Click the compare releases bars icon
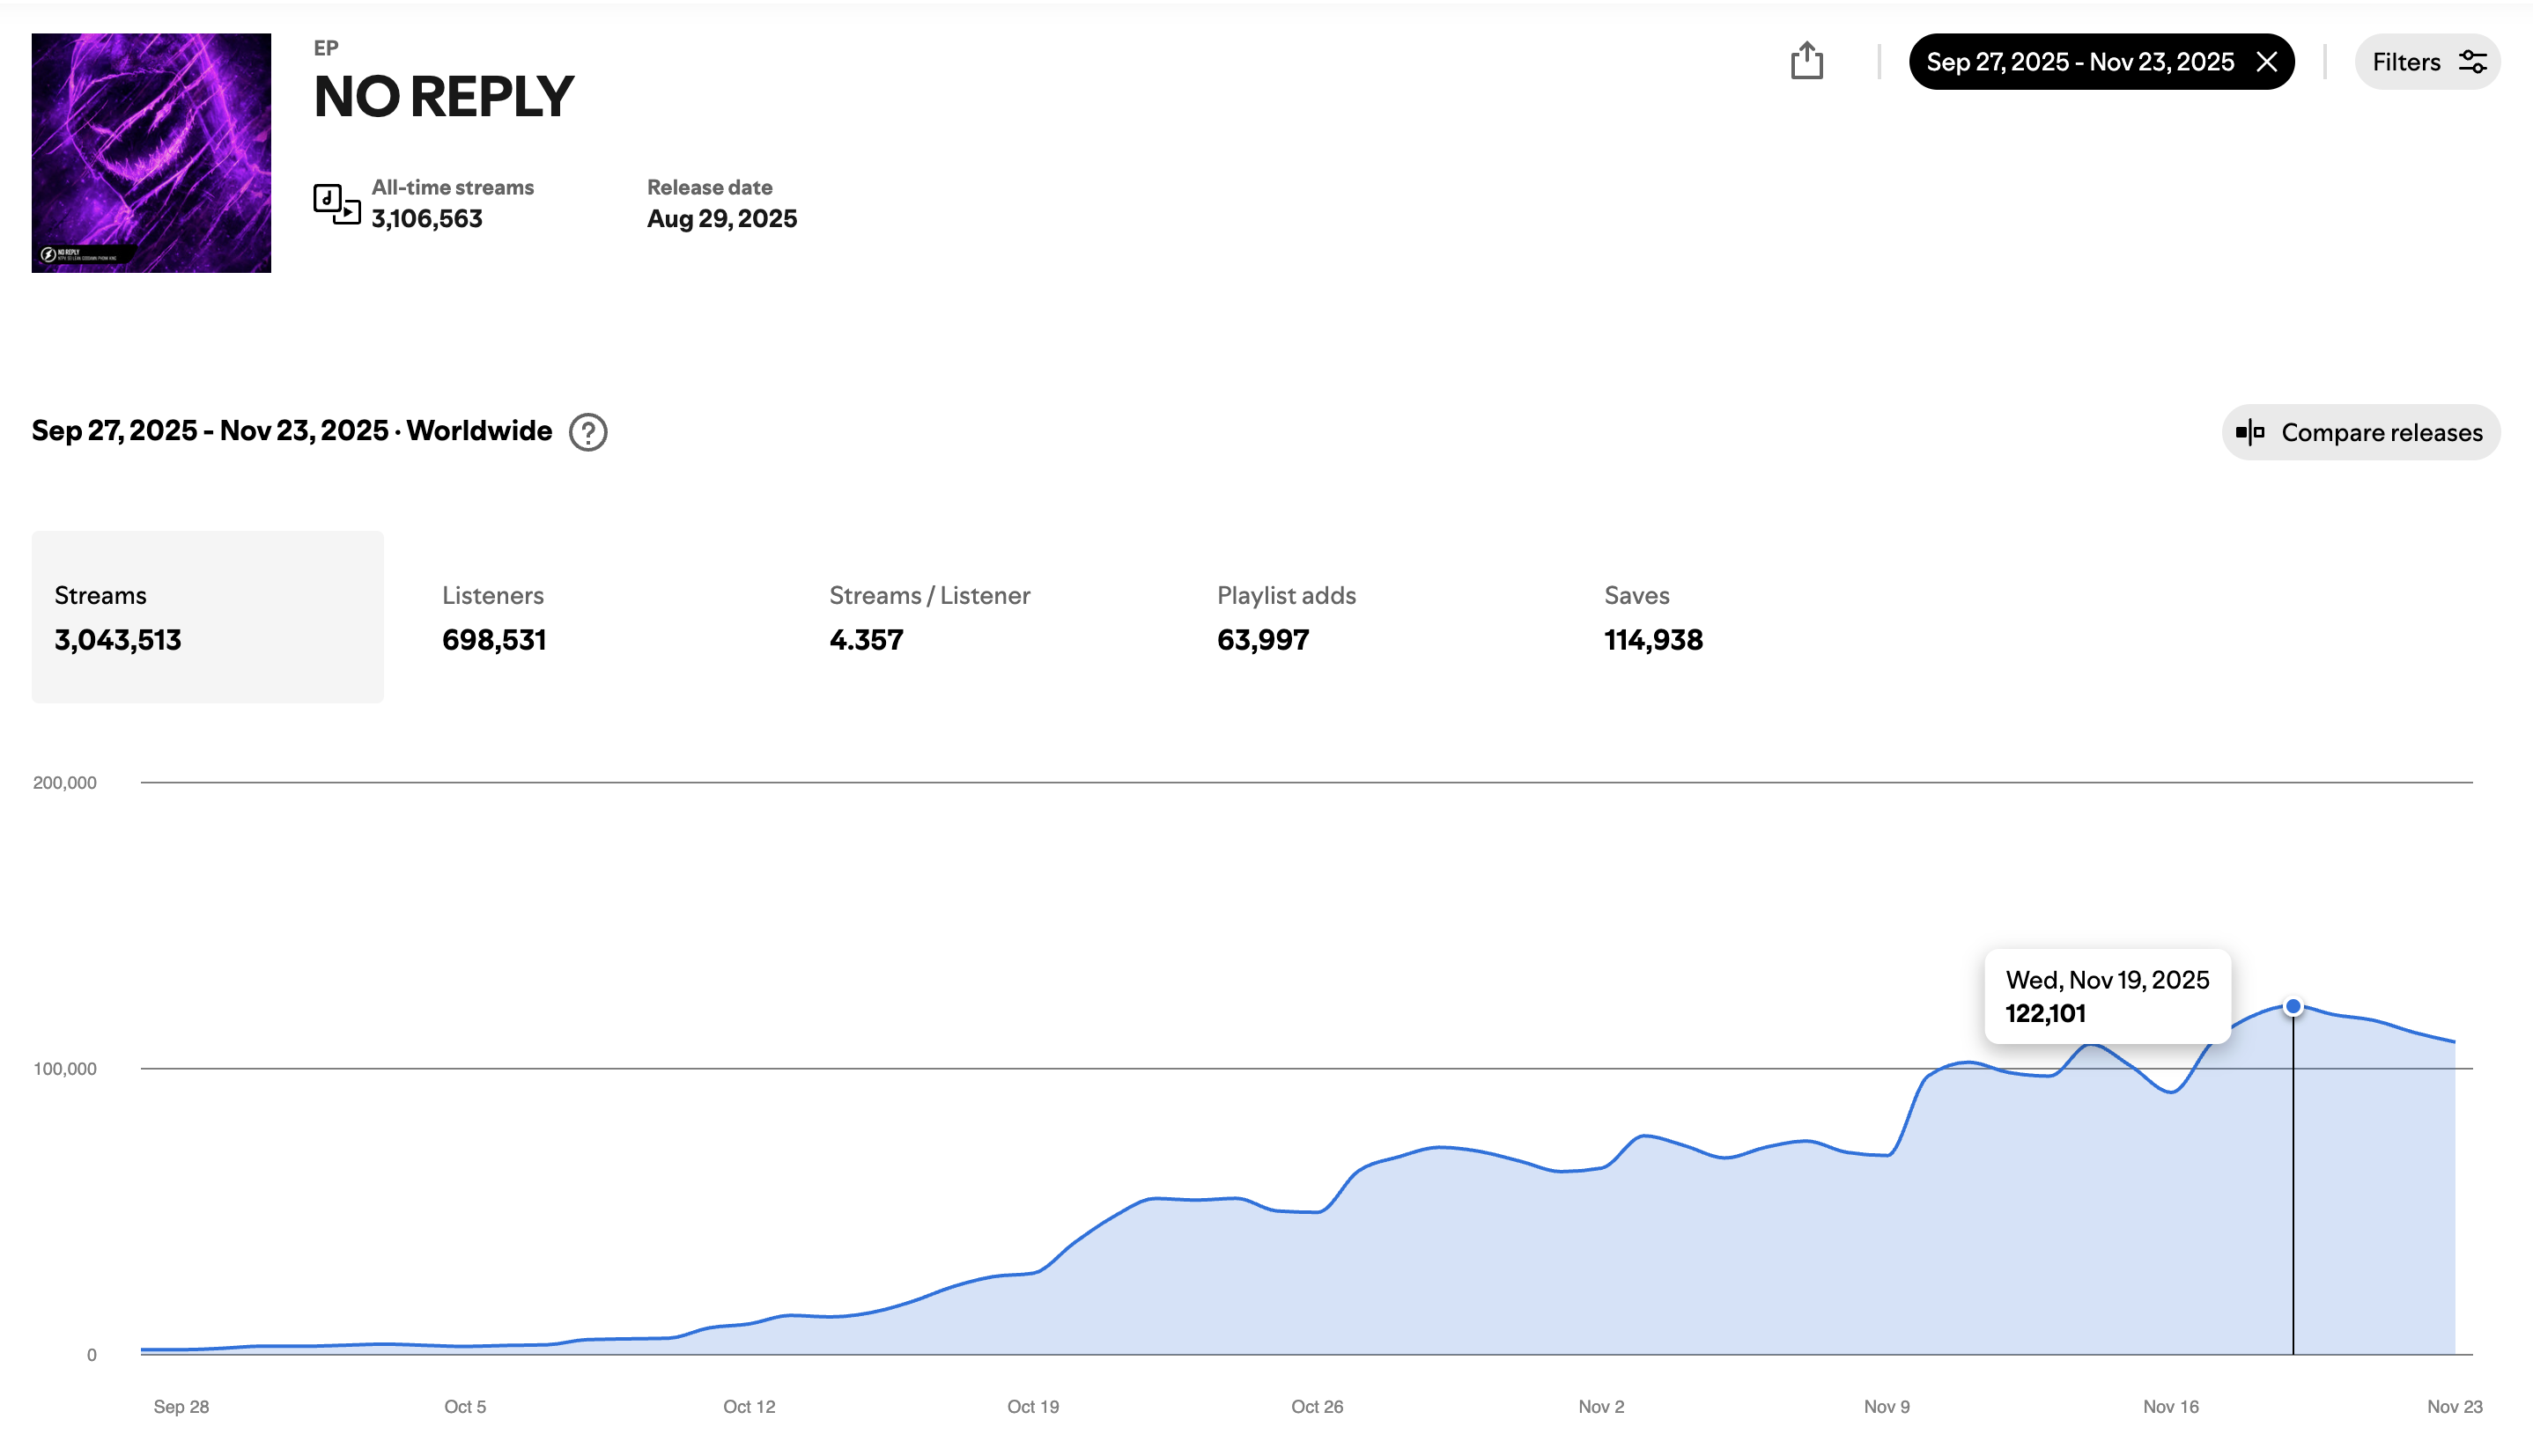 pos(2250,432)
